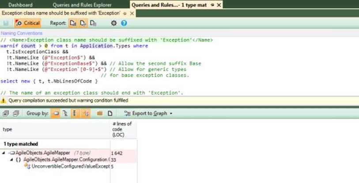Collapse the AgileObjects.AgileMapper assembly node
359x183 pixels.
pyautogui.click(x=4, y=153)
